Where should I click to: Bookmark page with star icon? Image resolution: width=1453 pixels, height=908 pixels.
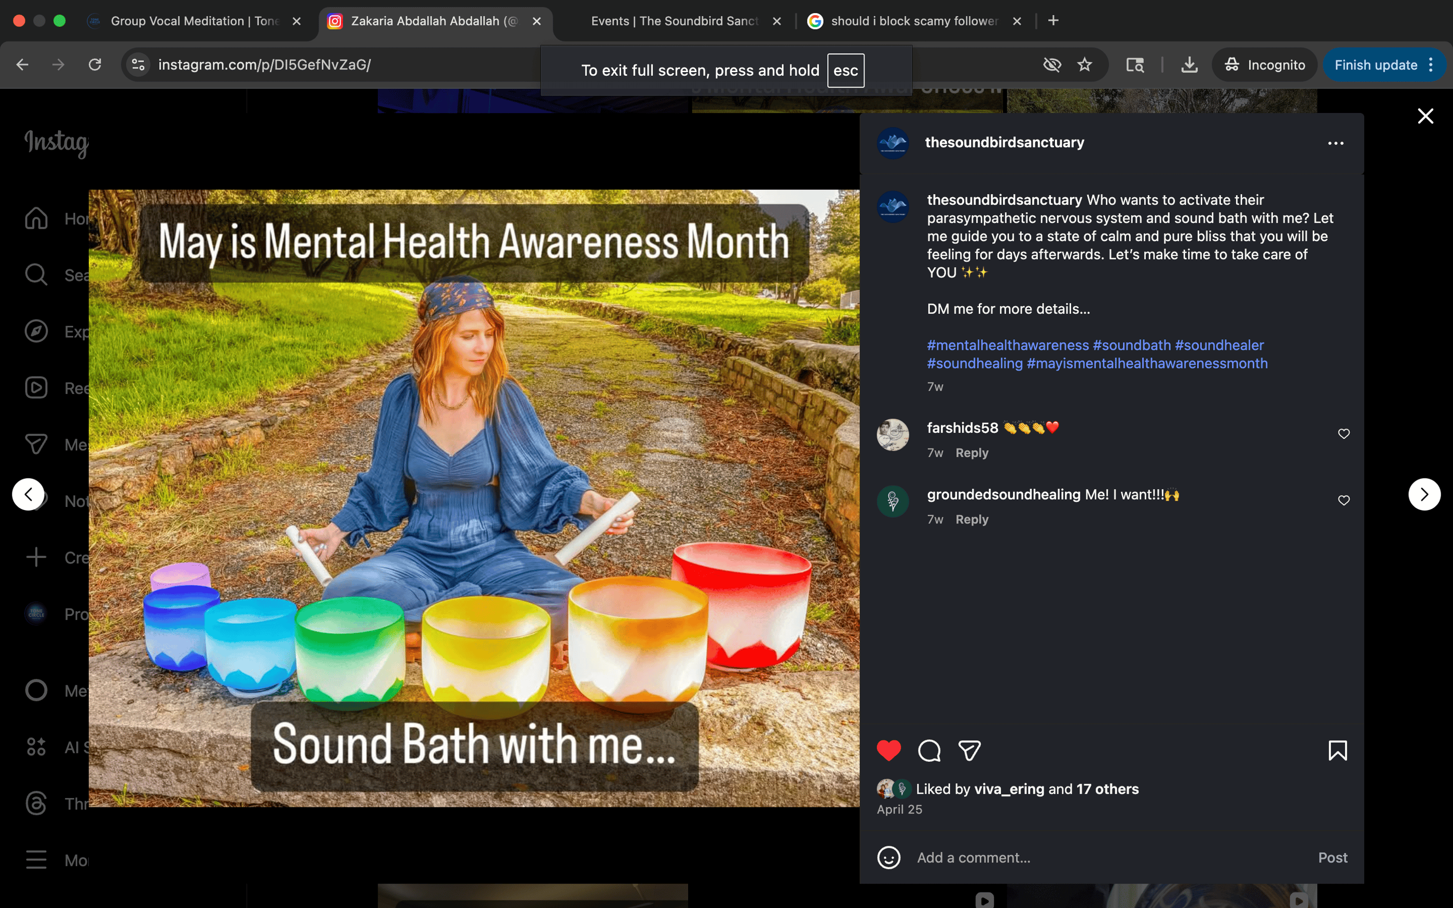[x=1085, y=65]
